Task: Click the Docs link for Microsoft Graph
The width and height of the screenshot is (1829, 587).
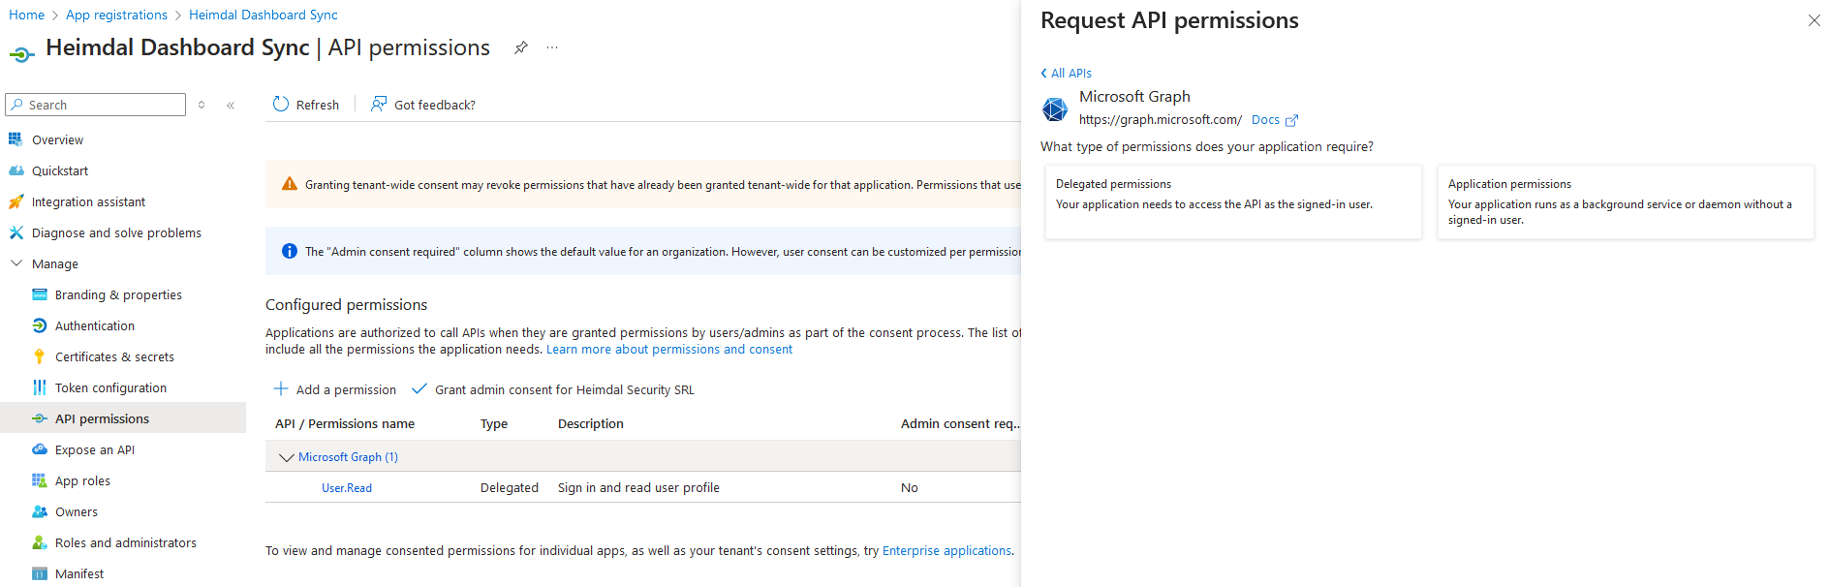Action: pos(1265,120)
